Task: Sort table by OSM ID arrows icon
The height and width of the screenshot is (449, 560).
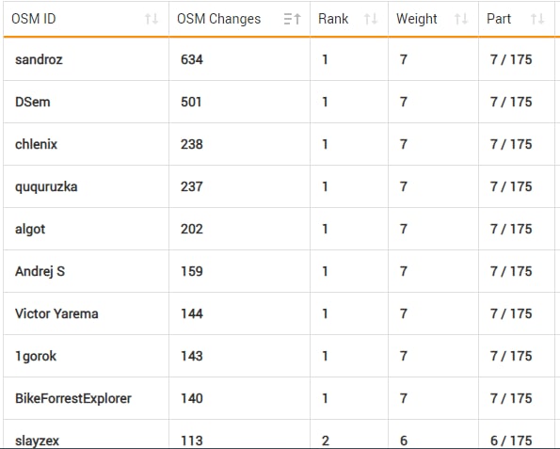Action: pyautogui.click(x=152, y=19)
